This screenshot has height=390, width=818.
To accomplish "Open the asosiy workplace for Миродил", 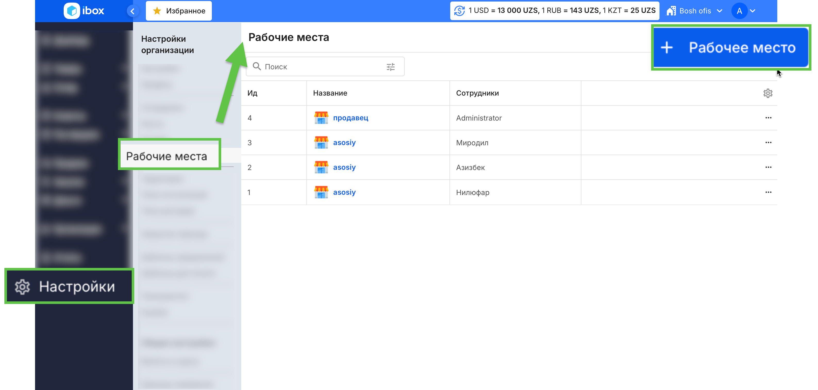I will coord(344,142).
